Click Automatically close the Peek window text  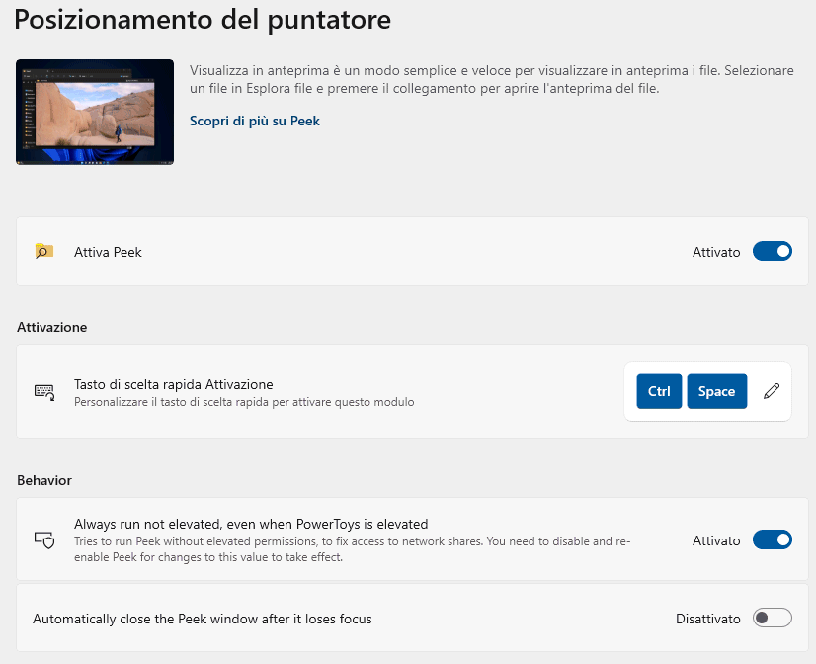[202, 619]
